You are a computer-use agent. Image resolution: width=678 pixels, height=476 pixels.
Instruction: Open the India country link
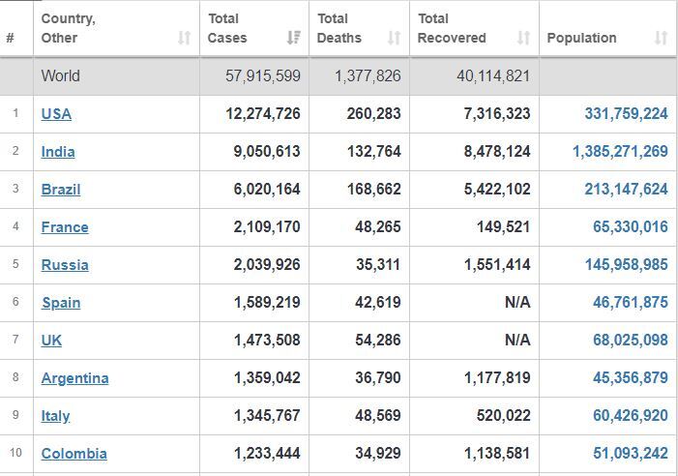coord(58,152)
